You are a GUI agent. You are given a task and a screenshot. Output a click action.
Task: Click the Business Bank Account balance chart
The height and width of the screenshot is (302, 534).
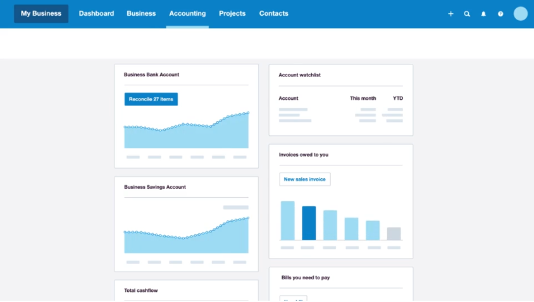186,130
